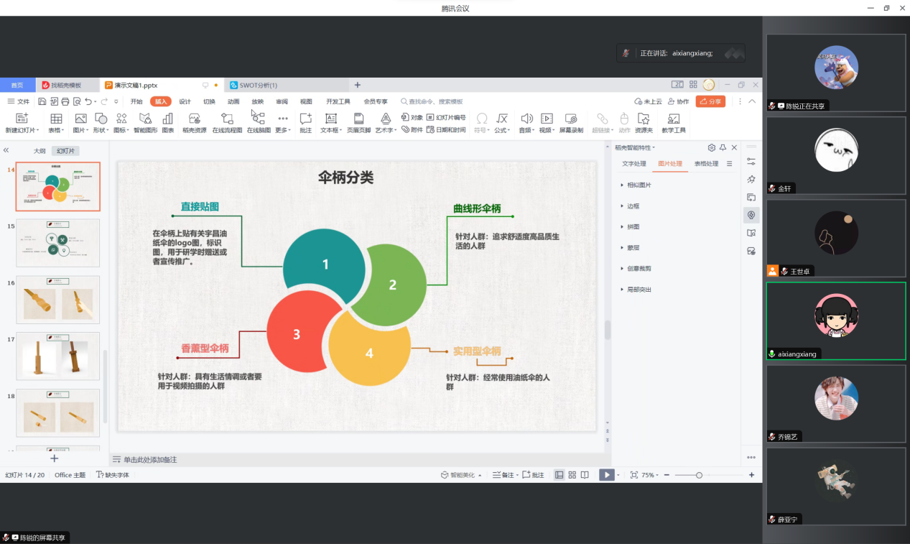Click the 艺术字 WordArt icon

[x=386, y=119]
